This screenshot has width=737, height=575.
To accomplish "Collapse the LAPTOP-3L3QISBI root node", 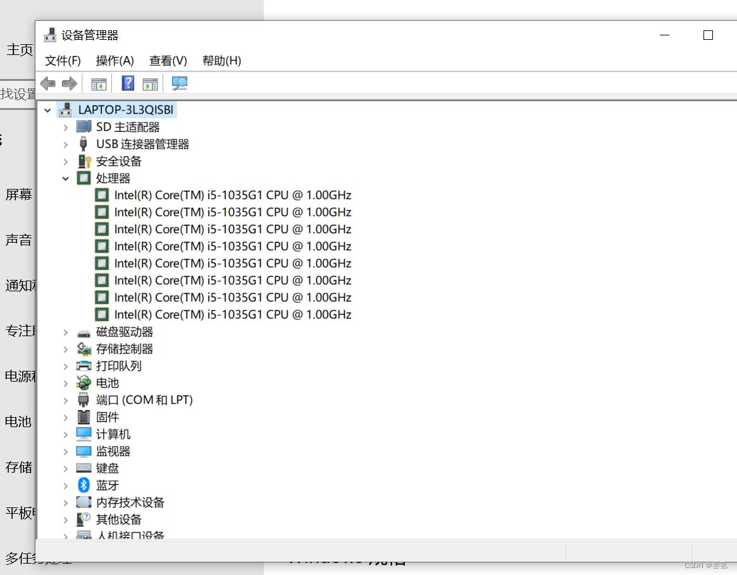I will point(47,109).
